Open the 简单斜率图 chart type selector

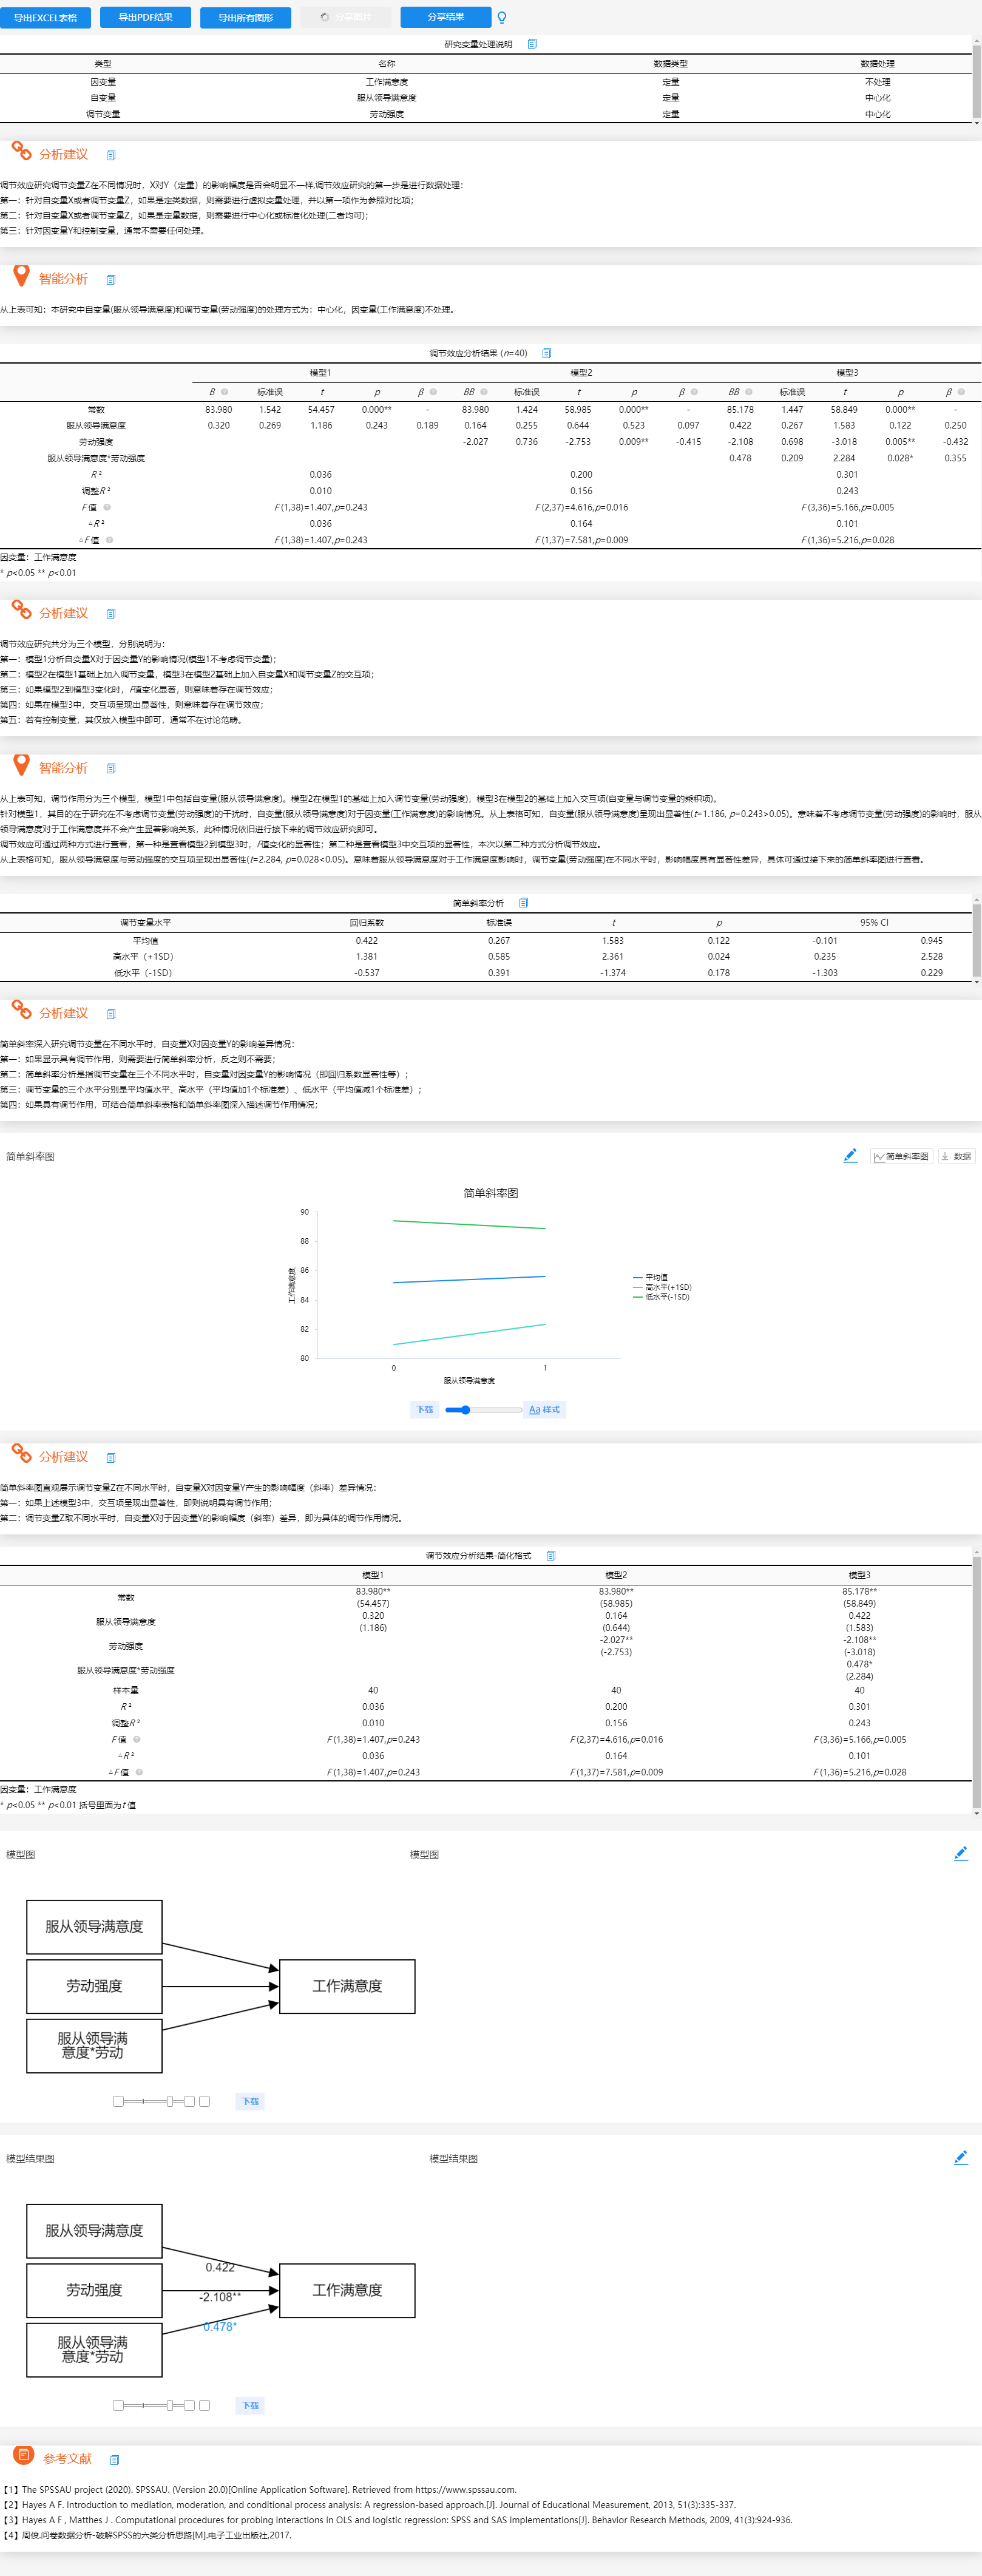[901, 1157]
